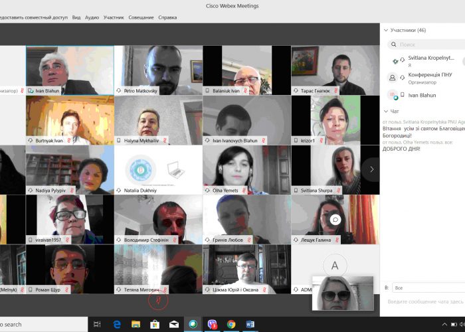Collapse the Чат chat section
Screen dimensions: 465x332
(386, 111)
